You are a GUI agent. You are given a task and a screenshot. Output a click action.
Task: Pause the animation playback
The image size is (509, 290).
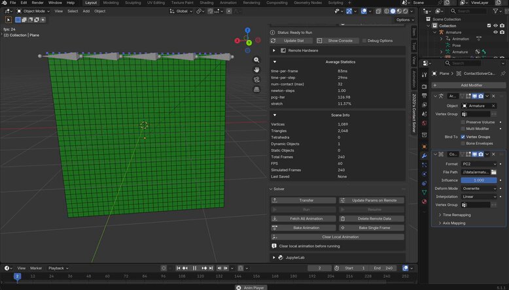click(194, 268)
